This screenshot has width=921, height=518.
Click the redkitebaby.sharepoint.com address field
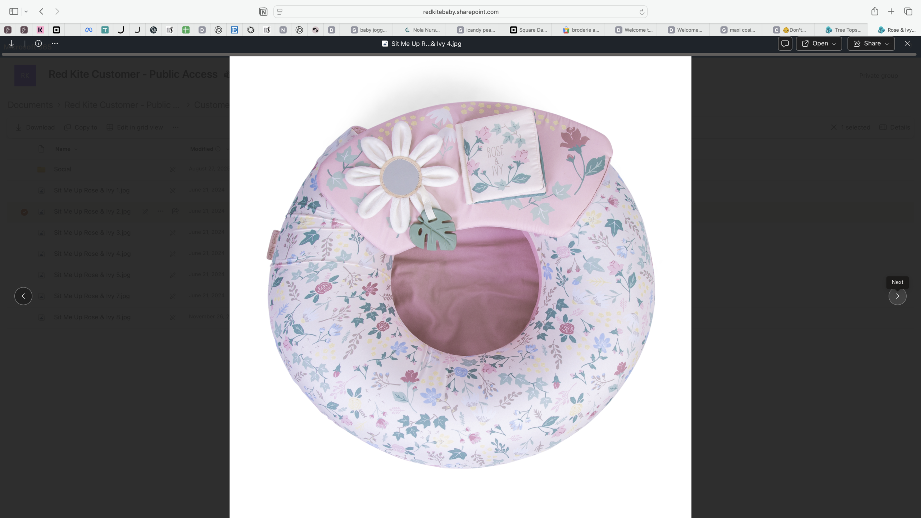coord(460,12)
